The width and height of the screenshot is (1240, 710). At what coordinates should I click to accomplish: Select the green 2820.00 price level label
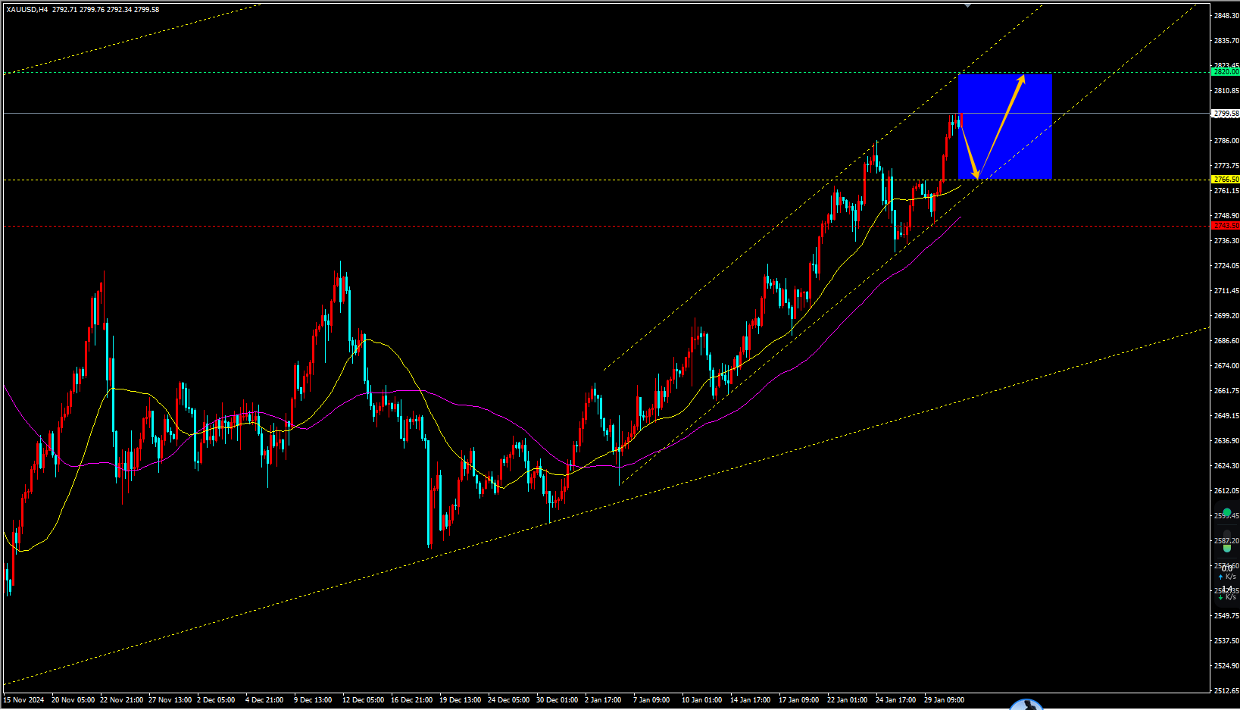point(1226,72)
